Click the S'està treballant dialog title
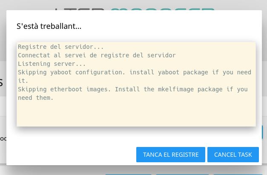 pos(49,26)
